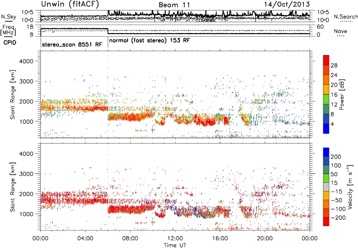358x248 pixels.
Task: Click the '28' tick on Power colorbar
Action: pyautogui.click(x=334, y=65)
